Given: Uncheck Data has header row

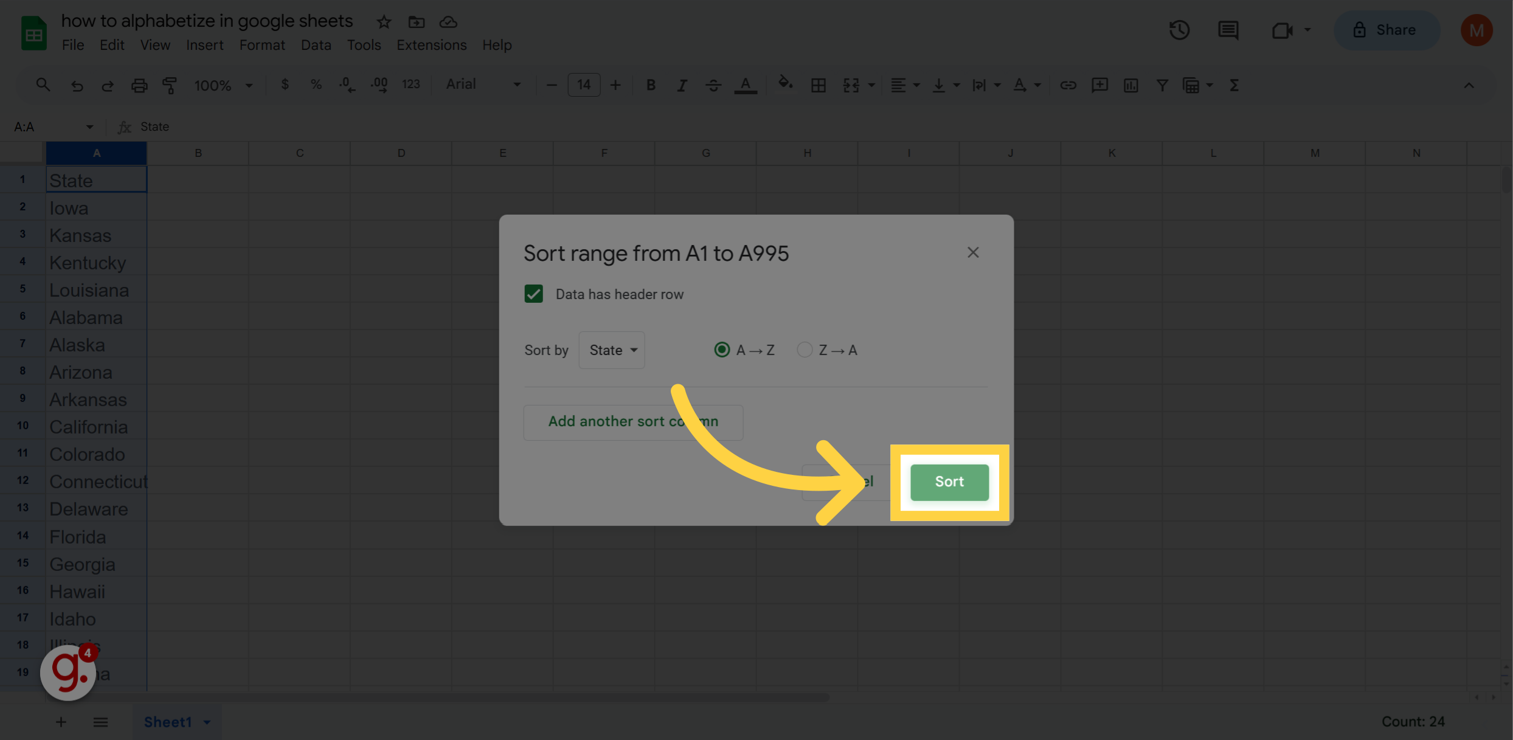Looking at the screenshot, I should pos(534,294).
